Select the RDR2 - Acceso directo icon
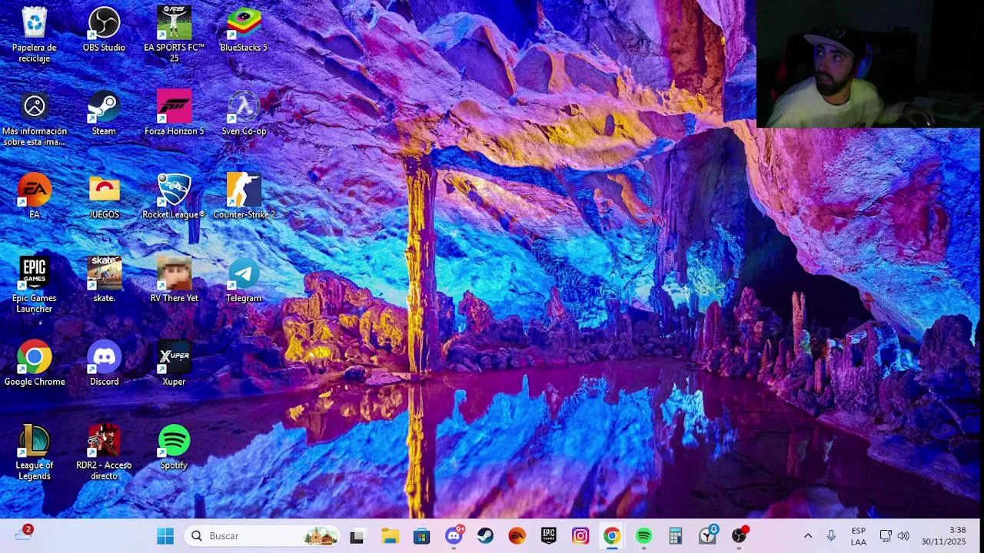This screenshot has height=553, width=984. pos(104,453)
